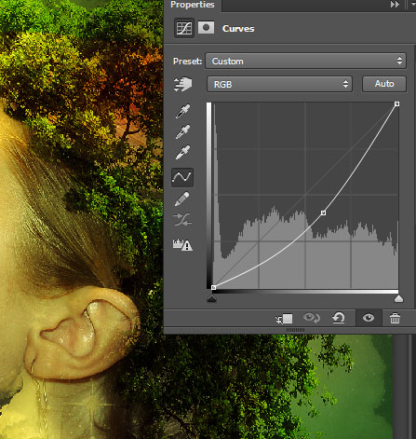The width and height of the screenshot is (416, 439).
Task: Pick the gray point eyedropper
Action: click(x=182, y=131)
